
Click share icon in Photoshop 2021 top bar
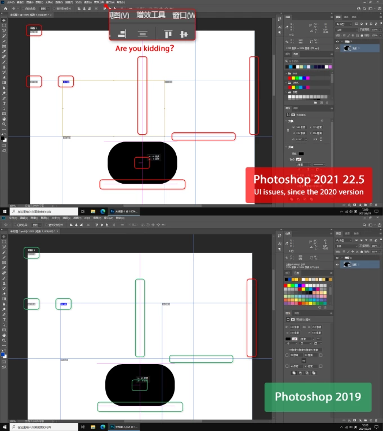pyautogui.click(x=380, y=8)
